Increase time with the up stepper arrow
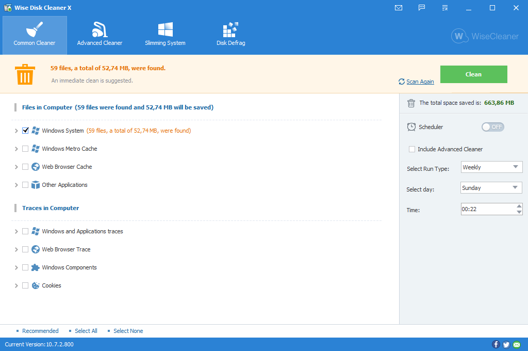This screenshot has height=351, width=528. (519, 206)
